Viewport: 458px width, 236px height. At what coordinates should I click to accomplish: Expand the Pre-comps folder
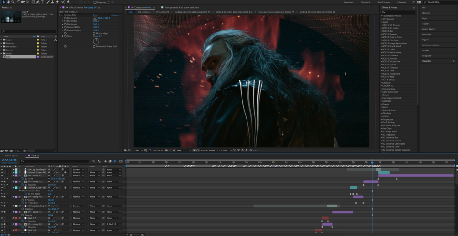tap(1, 47)
